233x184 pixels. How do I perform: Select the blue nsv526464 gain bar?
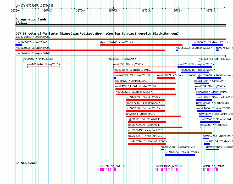180,155
